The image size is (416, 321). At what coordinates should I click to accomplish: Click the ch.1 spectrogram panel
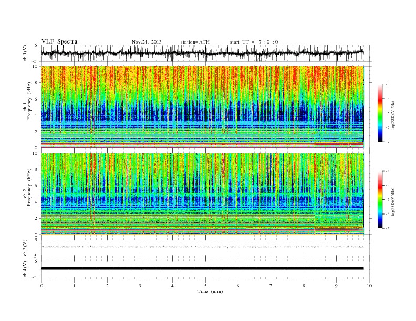[x=202, y=107]
